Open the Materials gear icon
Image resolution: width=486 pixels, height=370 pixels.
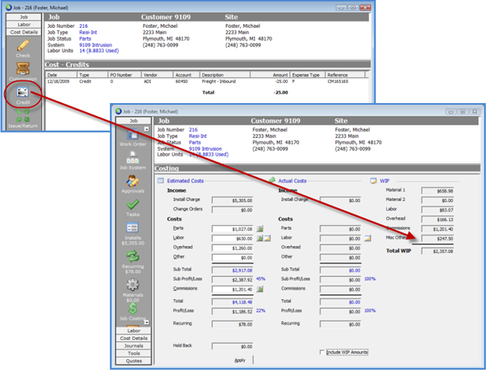(132, 285)
